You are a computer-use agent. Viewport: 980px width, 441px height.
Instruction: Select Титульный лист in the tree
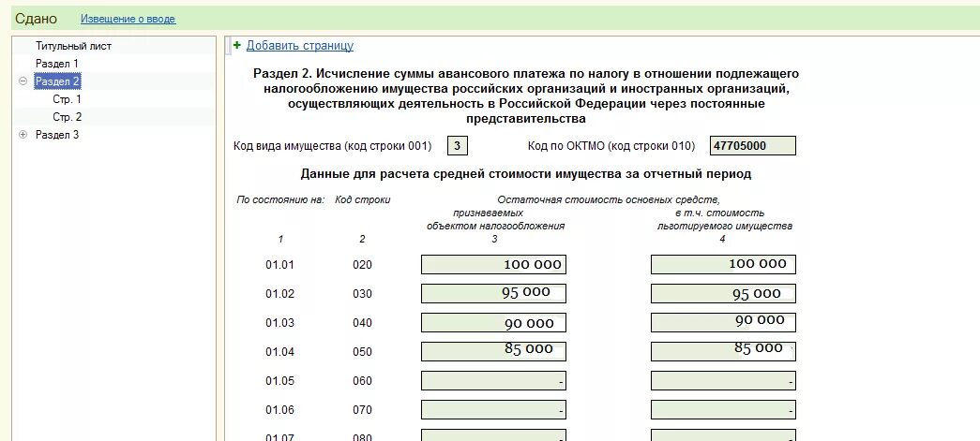[x=74, y=46]
